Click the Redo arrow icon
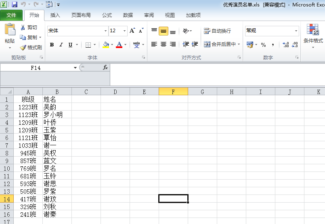Image resolution: width=325 pixels, height=224 pixels. (x=36, y=4)
